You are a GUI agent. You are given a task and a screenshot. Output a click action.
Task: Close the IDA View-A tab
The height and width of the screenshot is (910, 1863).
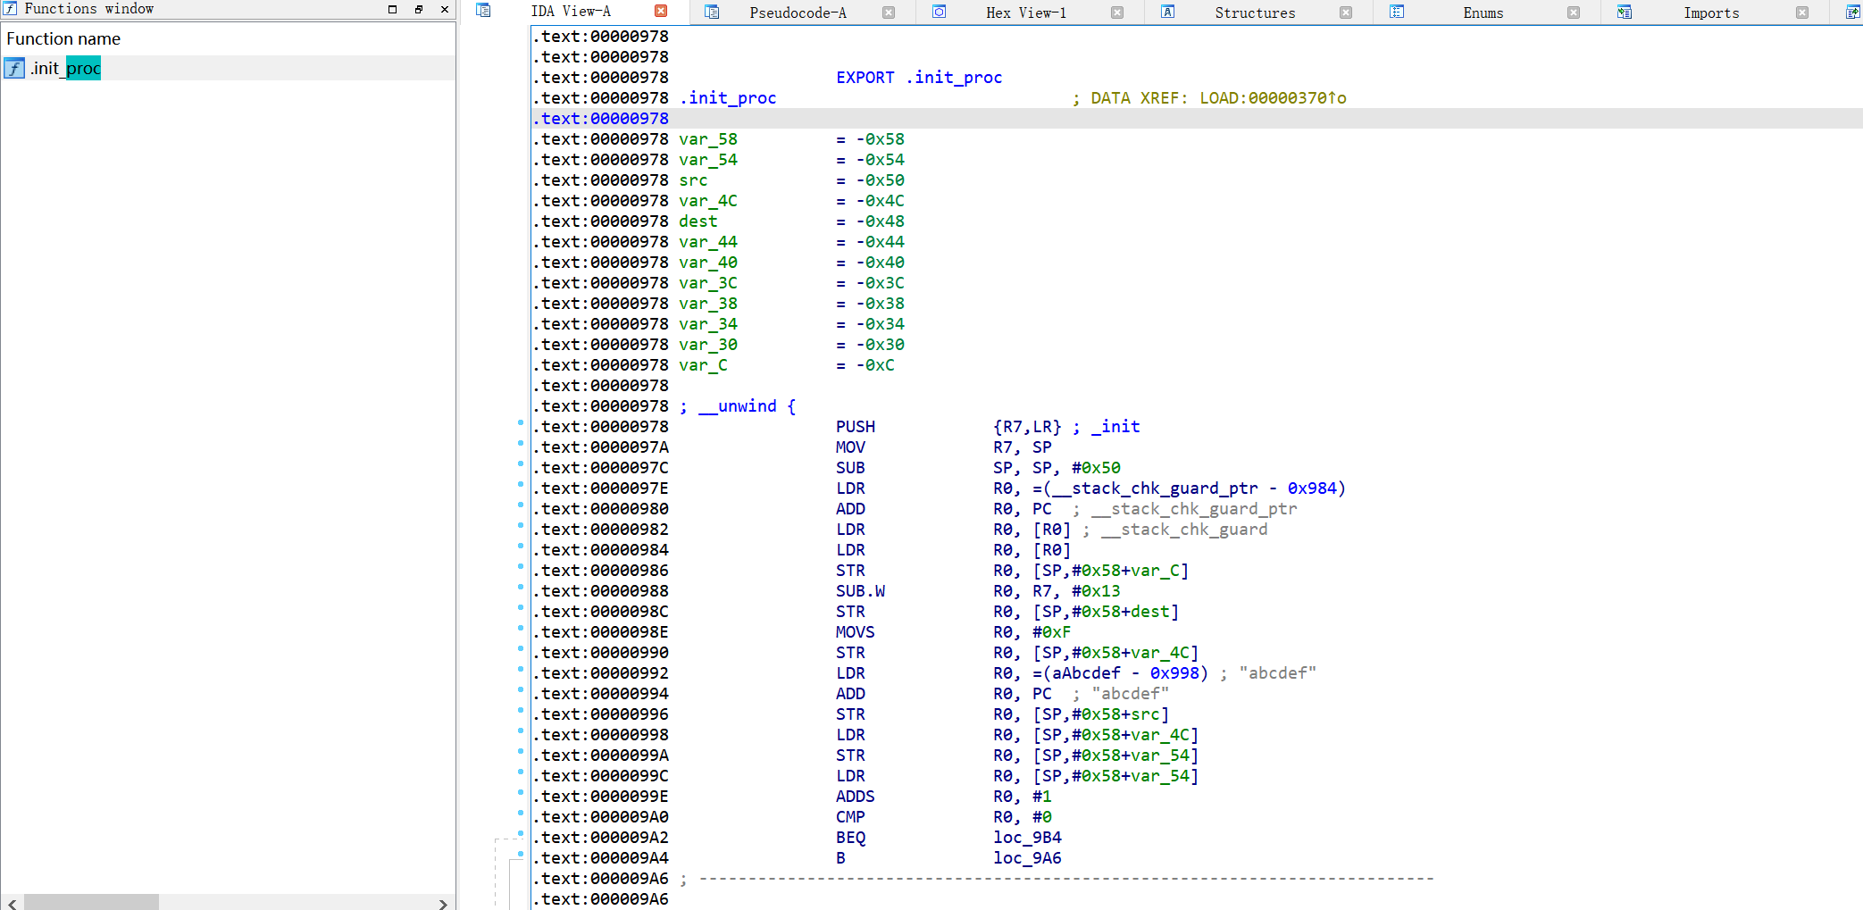pos(661,11)
